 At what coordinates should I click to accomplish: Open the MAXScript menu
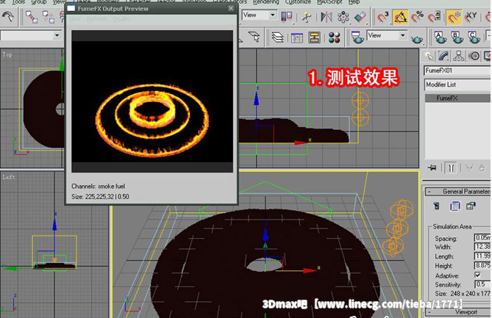click(329, 2)
